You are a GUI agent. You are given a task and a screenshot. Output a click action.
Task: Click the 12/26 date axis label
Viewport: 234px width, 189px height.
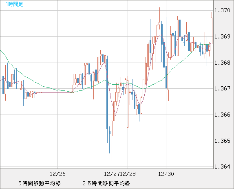point(57,174)
